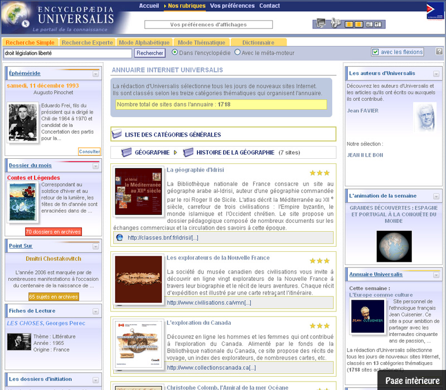Screen dimensions: 446x390
Task: Collapse the Éphéméride panel
Action: pyautogui.click(x=95, y=74)
